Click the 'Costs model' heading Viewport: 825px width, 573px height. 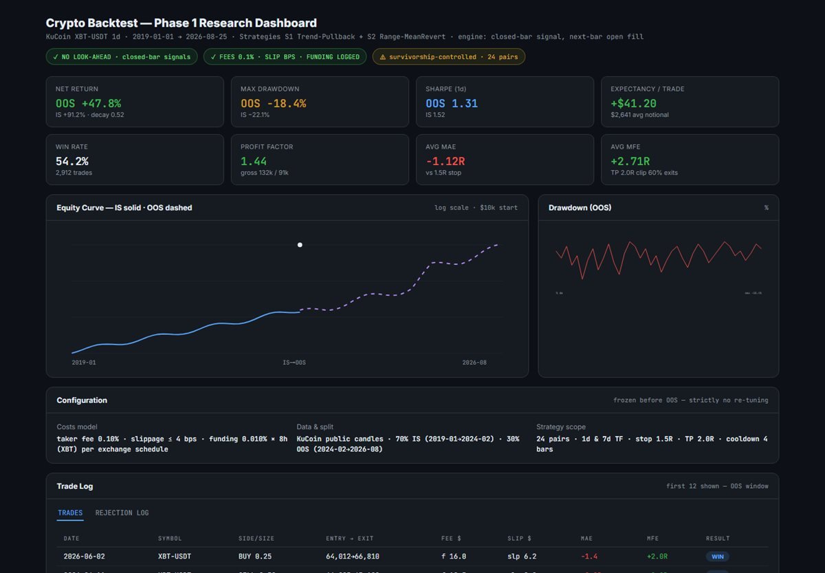point(77,427)
